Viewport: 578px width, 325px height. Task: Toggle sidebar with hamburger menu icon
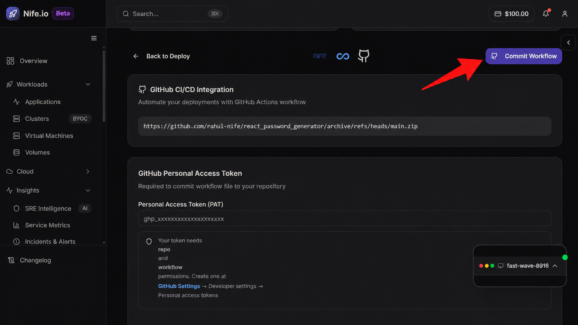point(94,38)
